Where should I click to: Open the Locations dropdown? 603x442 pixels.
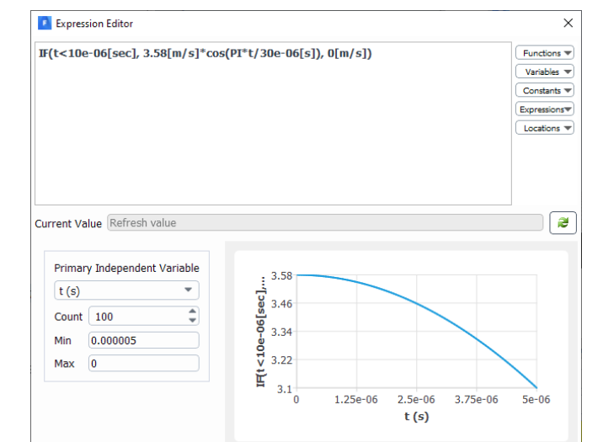pos(545,128)
